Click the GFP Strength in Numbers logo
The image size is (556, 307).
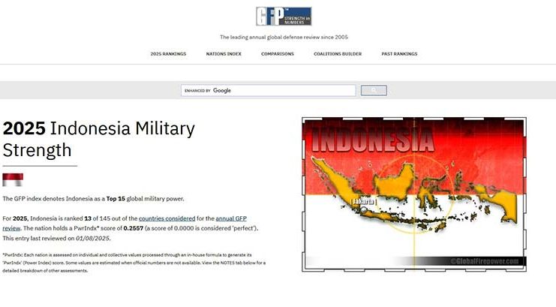pos(283,16)
